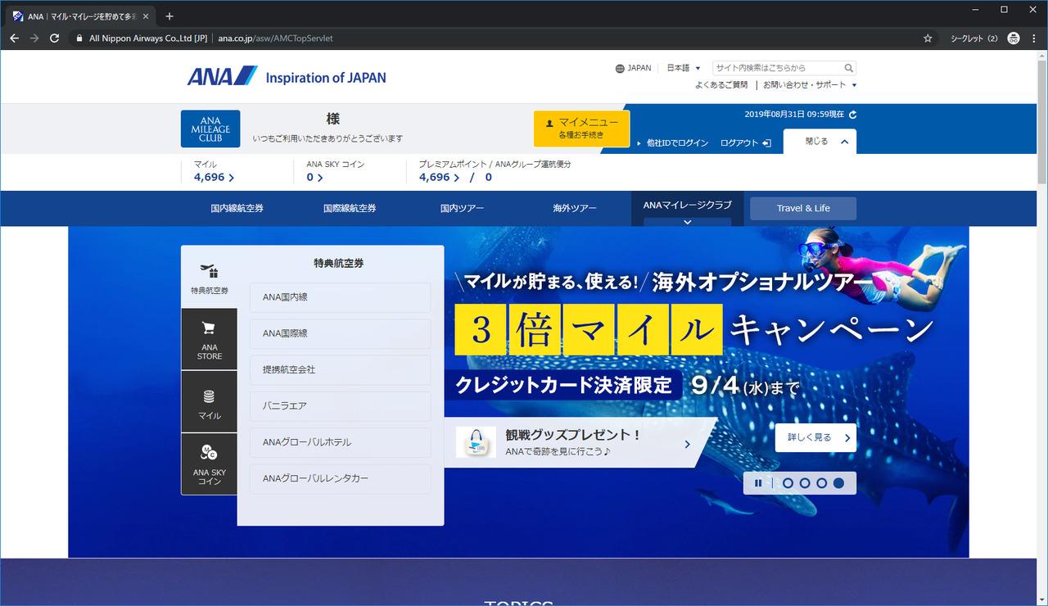Open the 国内線航空券 navigation tab
1048x606 pixels.
point(237,208)
